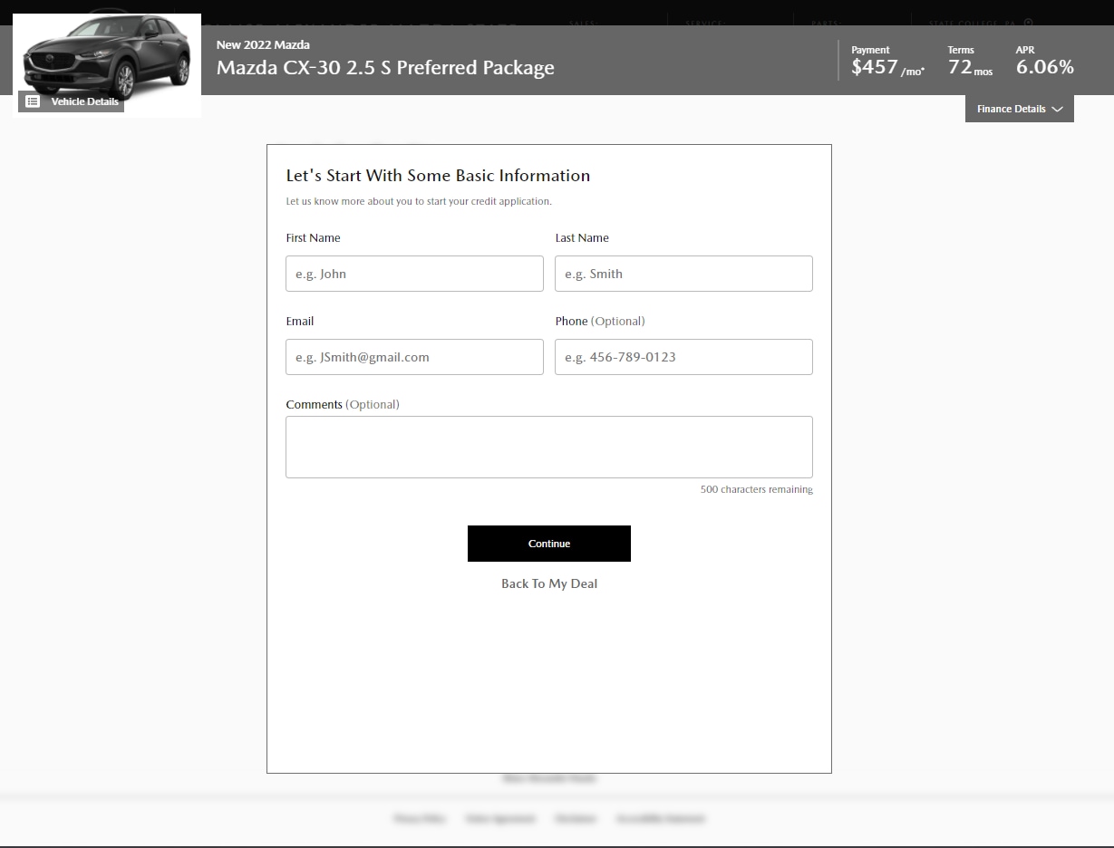Click the 'Let's Start With Some Basic Information' heading

click(438, 176)
